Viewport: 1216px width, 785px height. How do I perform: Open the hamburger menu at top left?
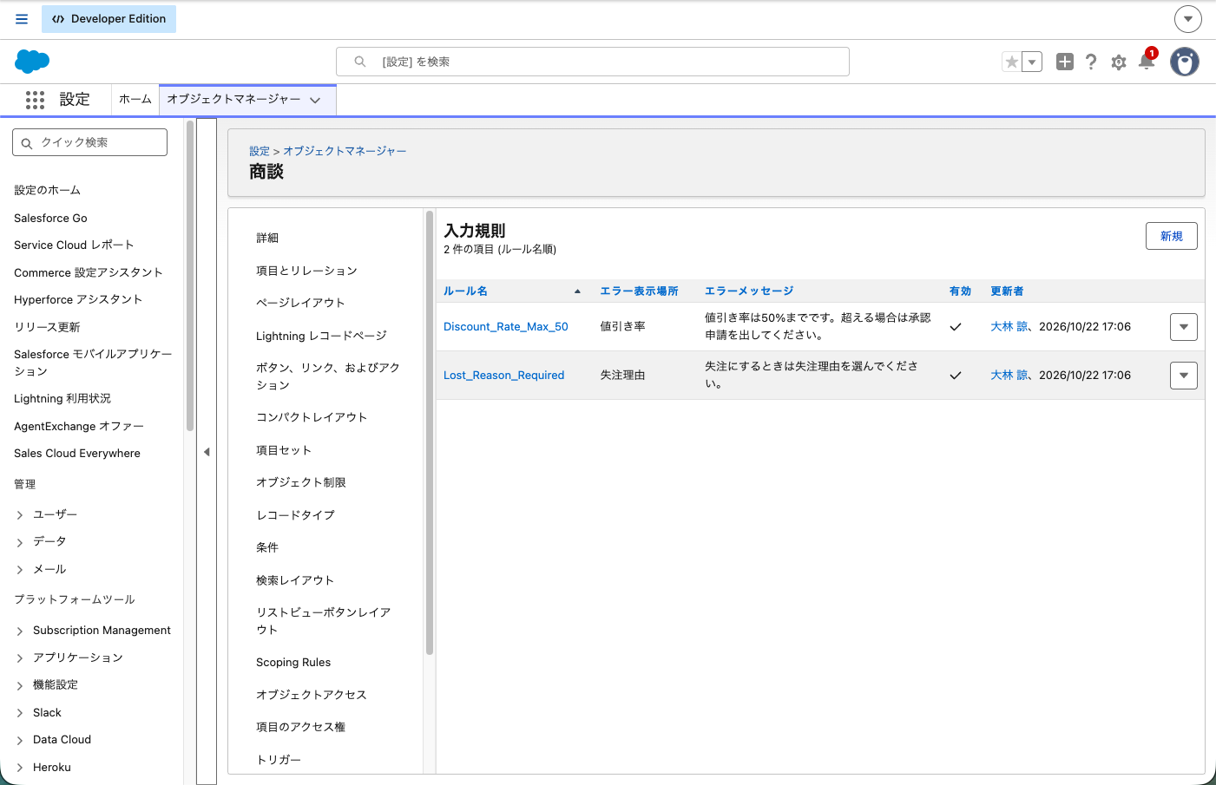pos(22,19)
